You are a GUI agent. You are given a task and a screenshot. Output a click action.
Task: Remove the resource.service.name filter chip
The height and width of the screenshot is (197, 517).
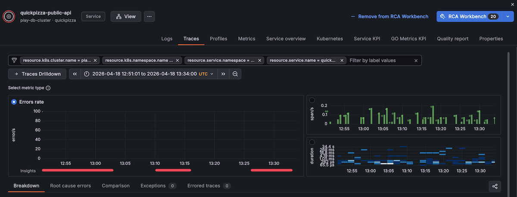click(342, 61)
